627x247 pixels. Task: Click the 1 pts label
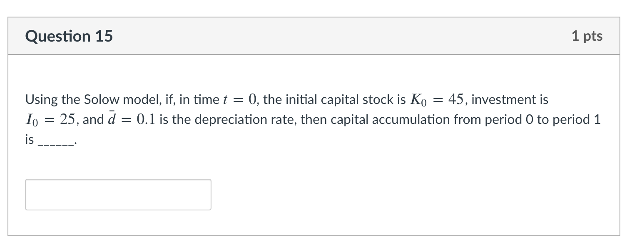(x=587, y=36)
